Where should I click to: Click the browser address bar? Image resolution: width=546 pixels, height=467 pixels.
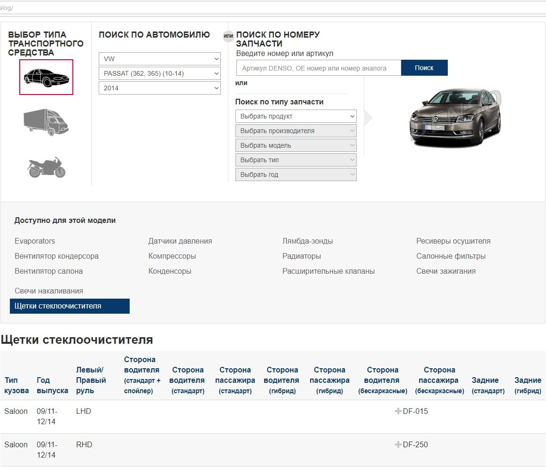tap(273, 8)
